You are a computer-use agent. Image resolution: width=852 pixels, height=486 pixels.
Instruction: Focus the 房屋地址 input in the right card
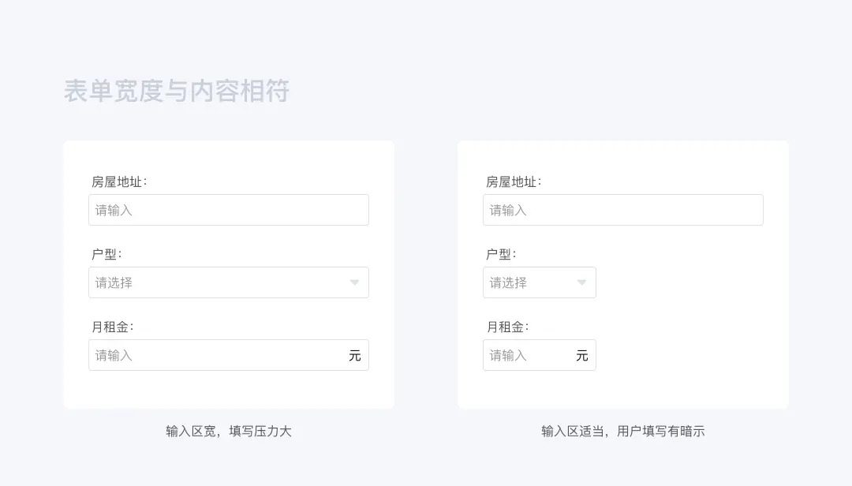click(x=623, y=210)
